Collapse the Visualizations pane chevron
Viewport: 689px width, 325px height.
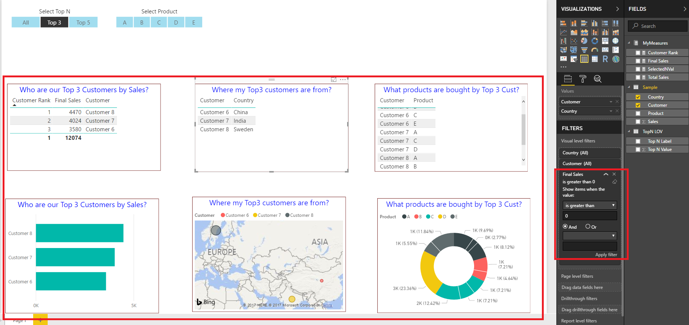pyautogui.click(x=617, y=9)
